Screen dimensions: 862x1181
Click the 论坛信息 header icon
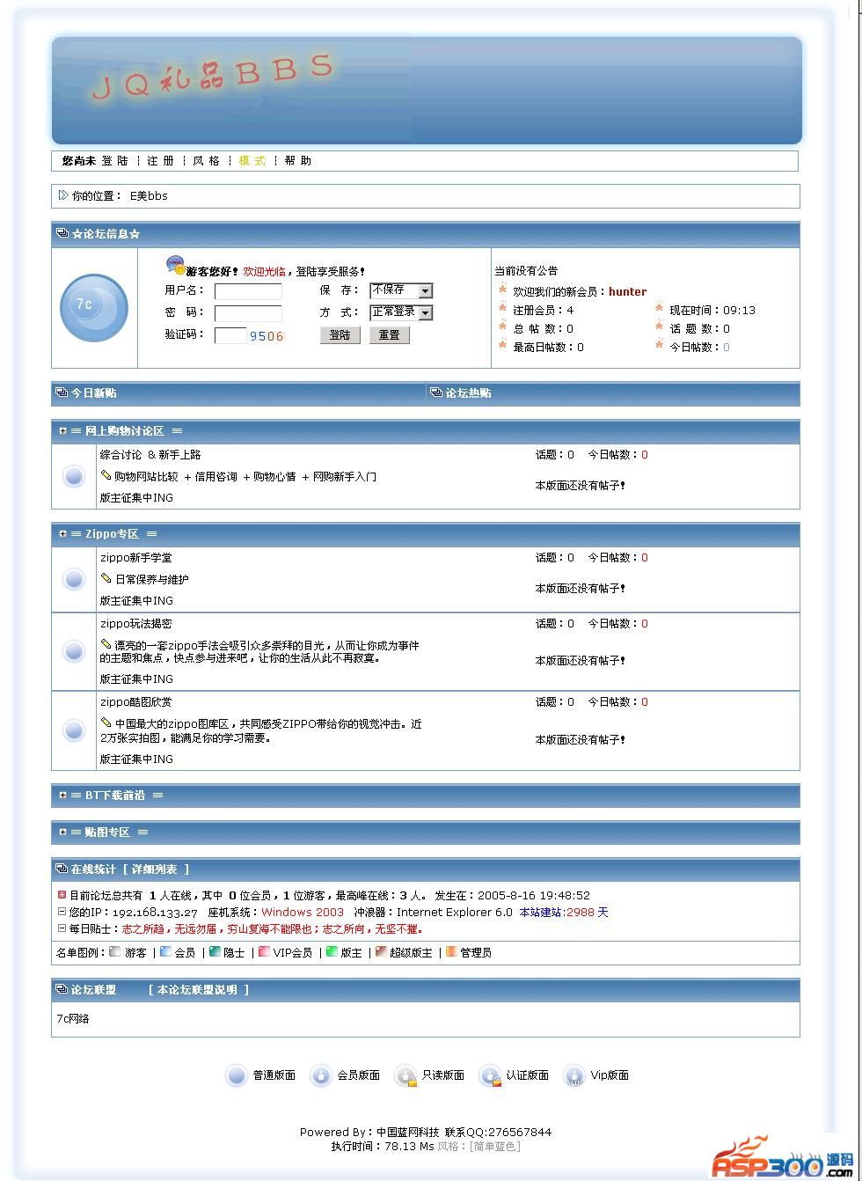pyautogui.click(x=62, y=233)
